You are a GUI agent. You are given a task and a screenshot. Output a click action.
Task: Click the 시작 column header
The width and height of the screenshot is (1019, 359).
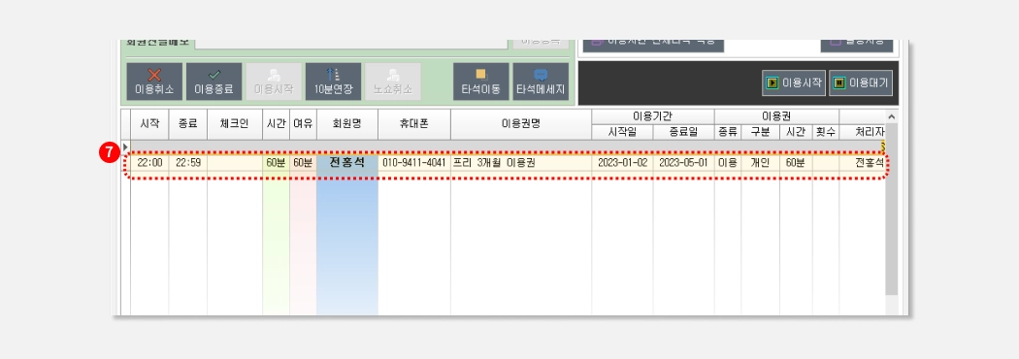click(149, 124)
